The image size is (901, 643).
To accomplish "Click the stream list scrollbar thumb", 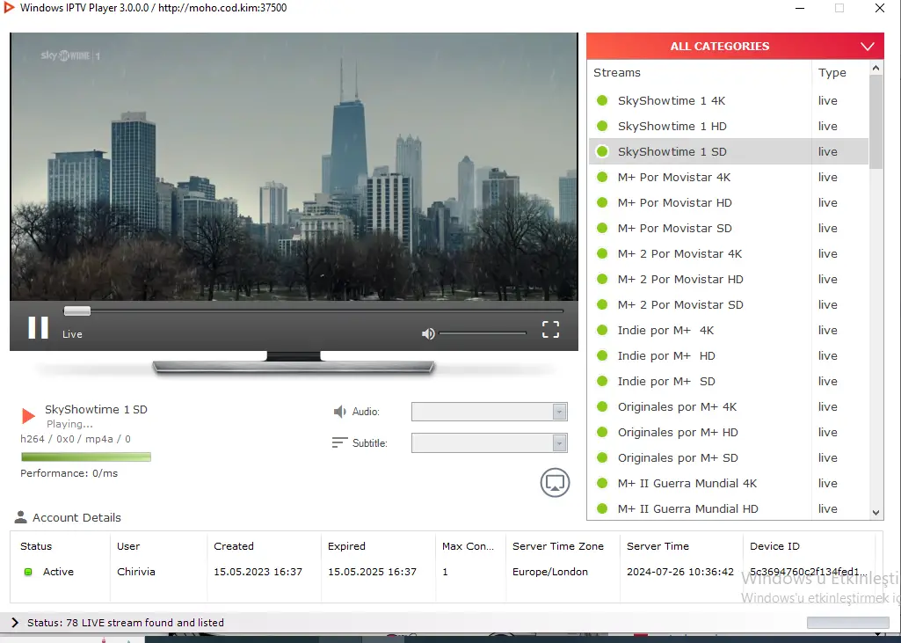I will point(876,121).
